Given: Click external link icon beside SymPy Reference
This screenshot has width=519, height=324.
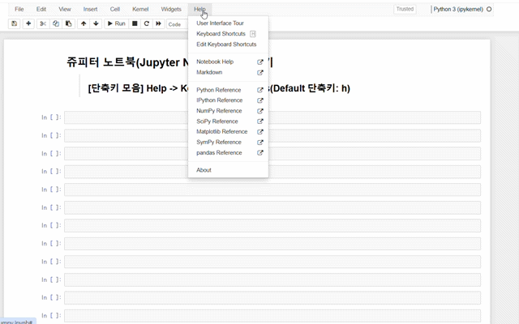Looking at the screenshot, I should coord(260,143).
